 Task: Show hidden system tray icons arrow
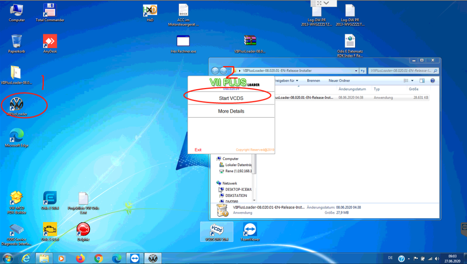pyautogui.click(x=409, y=259)
